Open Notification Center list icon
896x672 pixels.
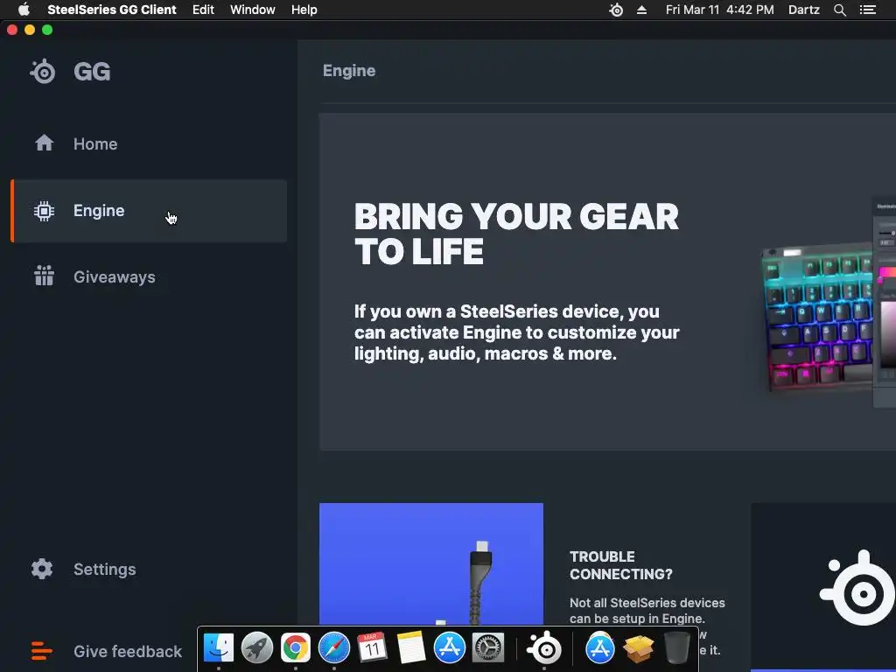(867, 10)
